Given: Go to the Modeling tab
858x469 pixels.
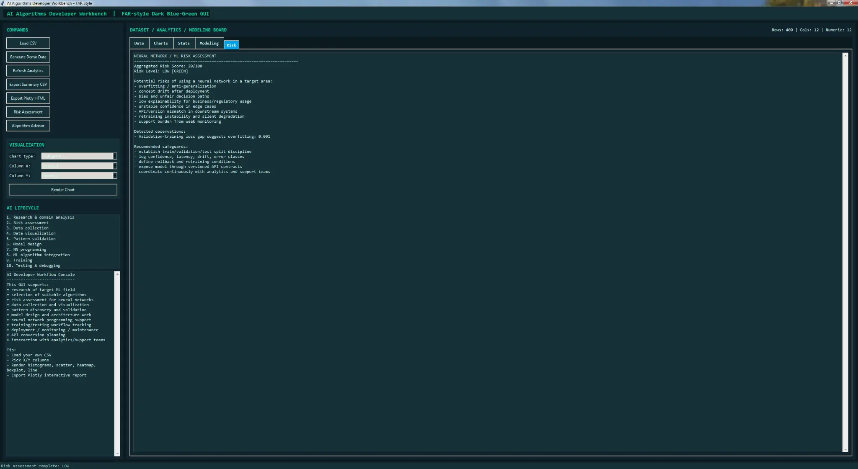Looking at the screenshot, I should [x=209, y=43].
